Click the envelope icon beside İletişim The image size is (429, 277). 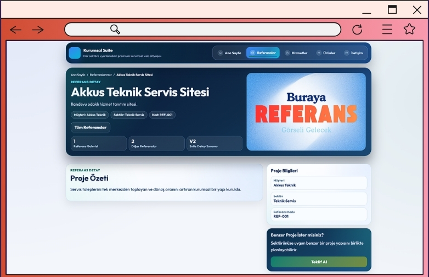tap(347, 53)
